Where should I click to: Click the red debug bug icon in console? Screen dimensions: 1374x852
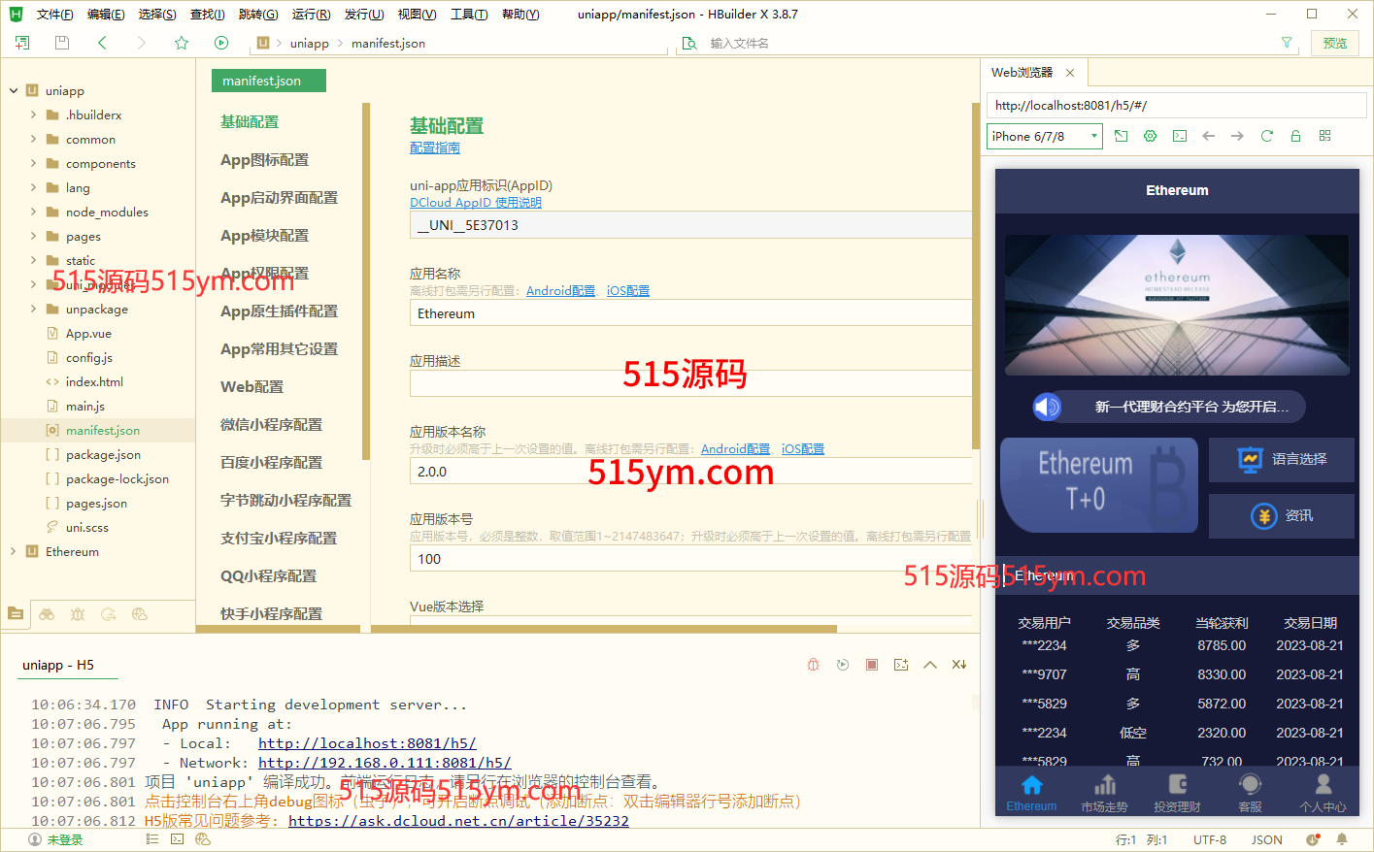click(x=814, y=665)
